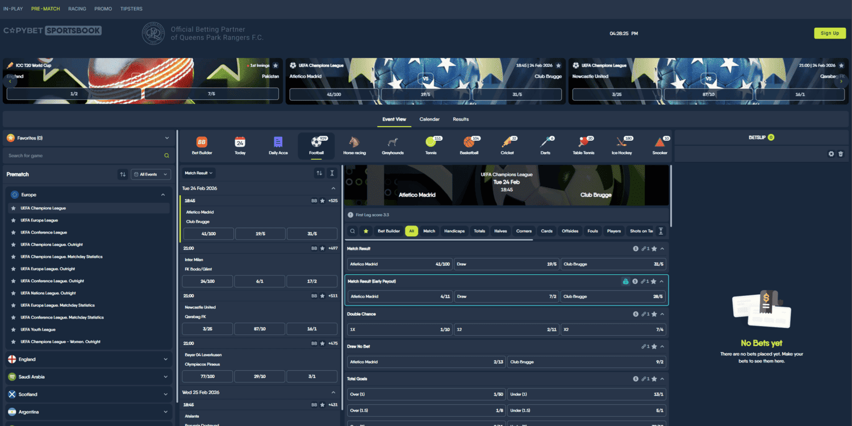Open the All Events dropdown

(x=151, y=174)
